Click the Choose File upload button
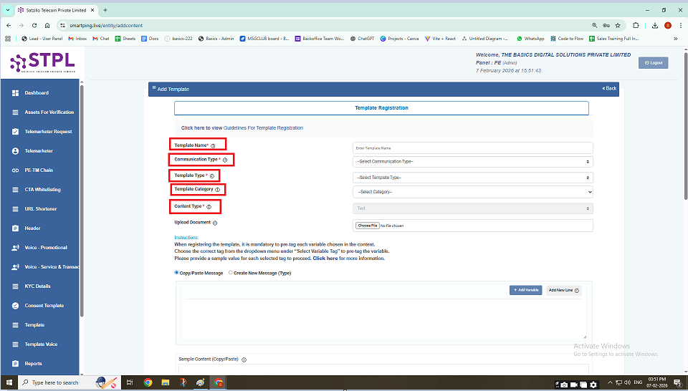This screenshot has width=688, height=391. 368,226
